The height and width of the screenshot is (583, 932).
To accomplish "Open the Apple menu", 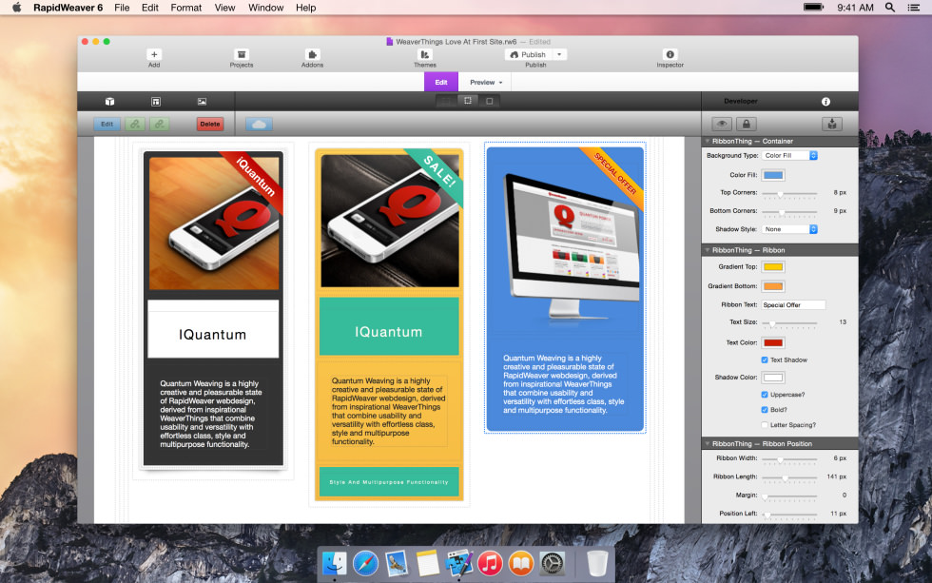I will click(x=17, y=7).
